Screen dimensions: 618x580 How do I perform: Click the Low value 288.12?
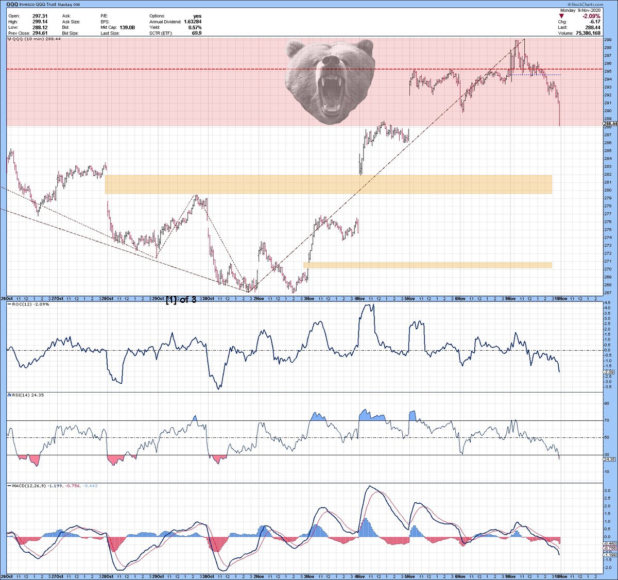pyautogui.click(x=40, y=28)
